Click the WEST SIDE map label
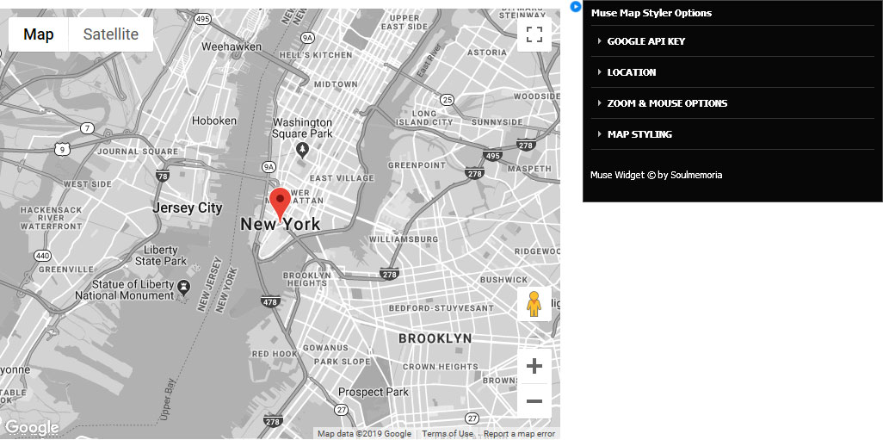Screen dimensions: 883x440 click(88, 184)
